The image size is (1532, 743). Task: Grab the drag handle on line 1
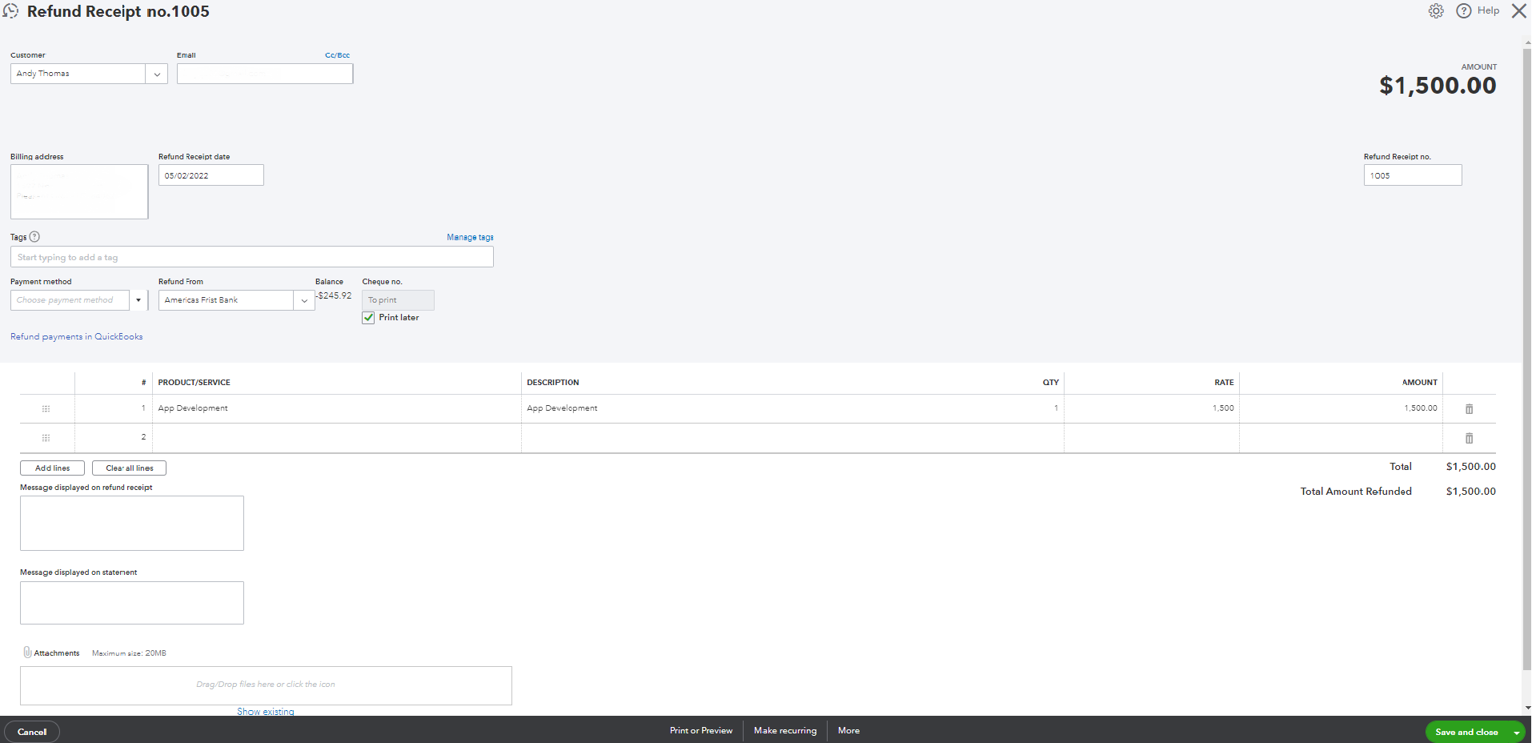pyautogui.click(x=46, y=409)
